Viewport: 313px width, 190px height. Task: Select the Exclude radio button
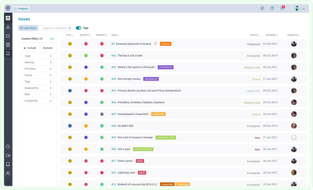[x=40, y=48]
